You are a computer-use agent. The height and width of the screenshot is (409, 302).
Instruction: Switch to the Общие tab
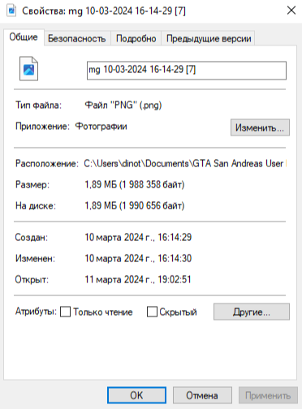(x=24, y=37)
